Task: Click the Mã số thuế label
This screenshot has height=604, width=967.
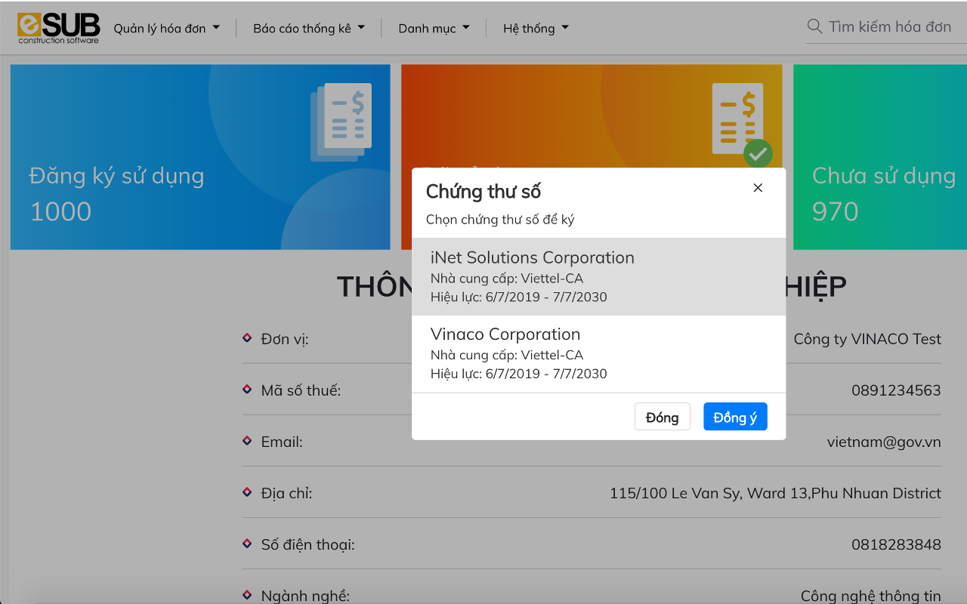Action: click(301, 390)
